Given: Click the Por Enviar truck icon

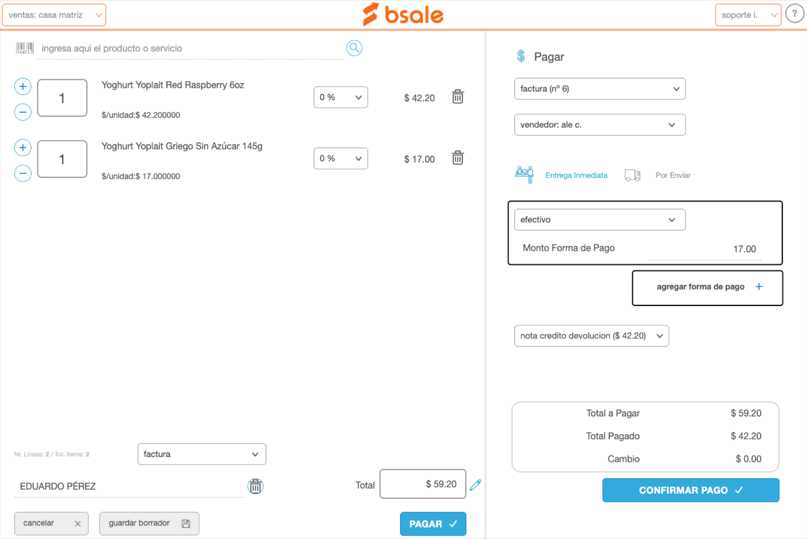Looking at the screenshot, I should coord(632,175).
